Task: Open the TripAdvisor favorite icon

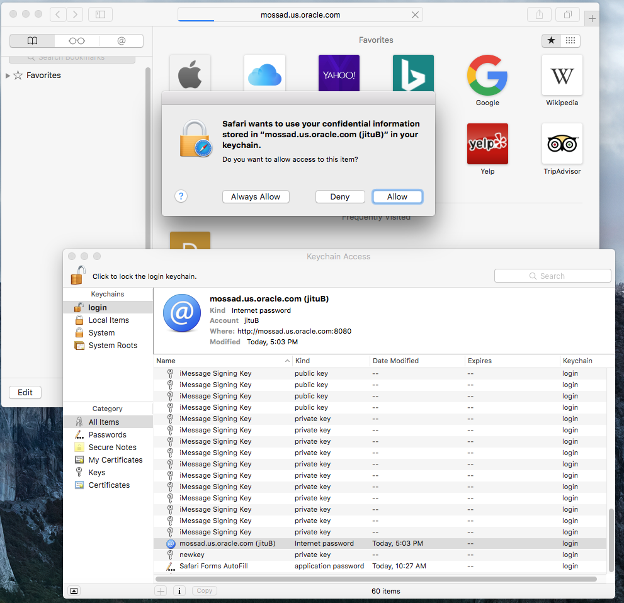Action: coord(562,144)
